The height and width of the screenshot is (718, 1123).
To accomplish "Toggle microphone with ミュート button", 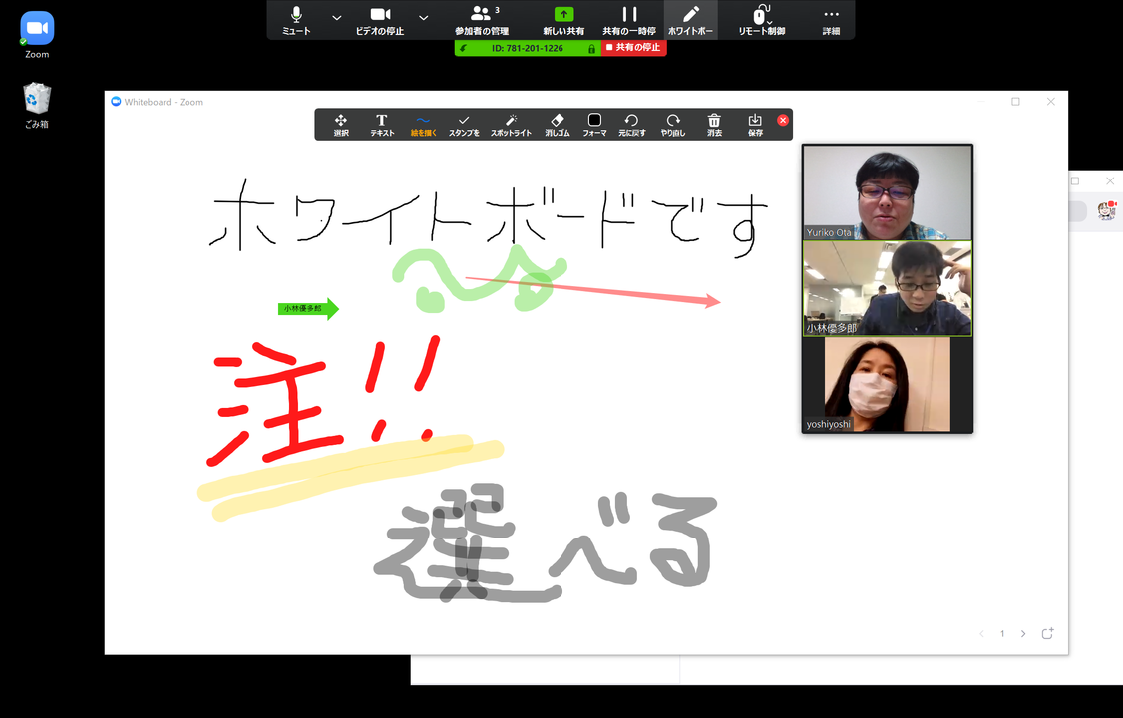I will click(296, 20).
